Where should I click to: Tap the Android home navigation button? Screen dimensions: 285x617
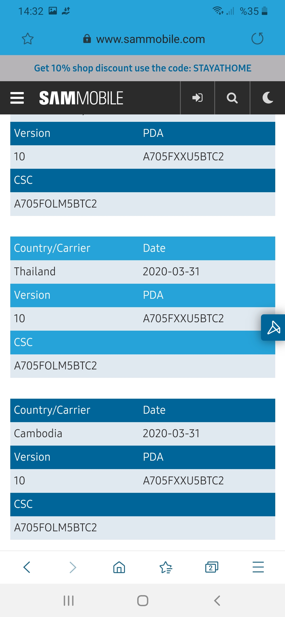[x=142, y=601]
